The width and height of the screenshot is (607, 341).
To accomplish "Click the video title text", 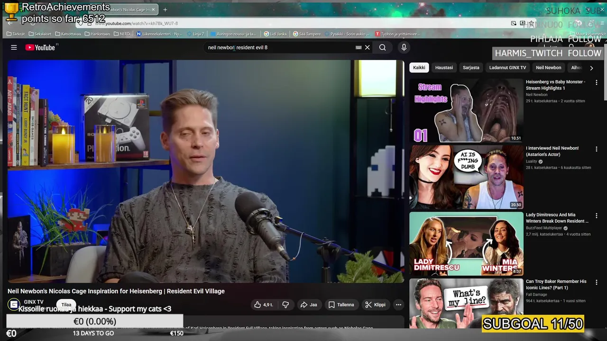I will pos(116,291).
